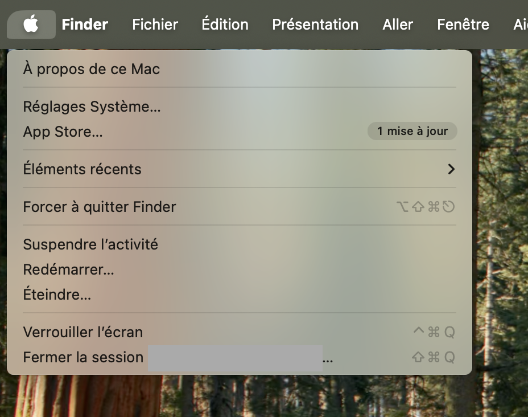Click the Finder menu bar label
This screenshot has height=417, width=528.
click(85, 24)
